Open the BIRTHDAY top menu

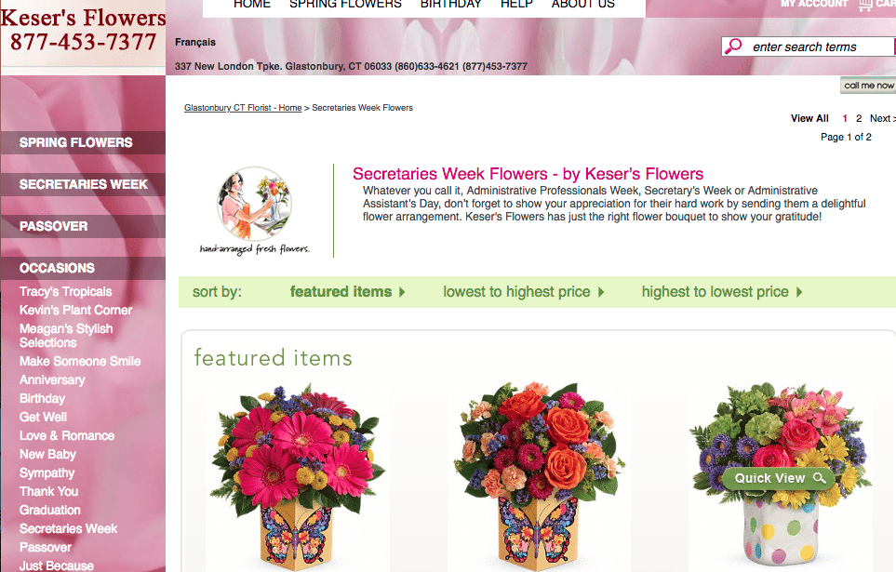(x=451, y=4)
